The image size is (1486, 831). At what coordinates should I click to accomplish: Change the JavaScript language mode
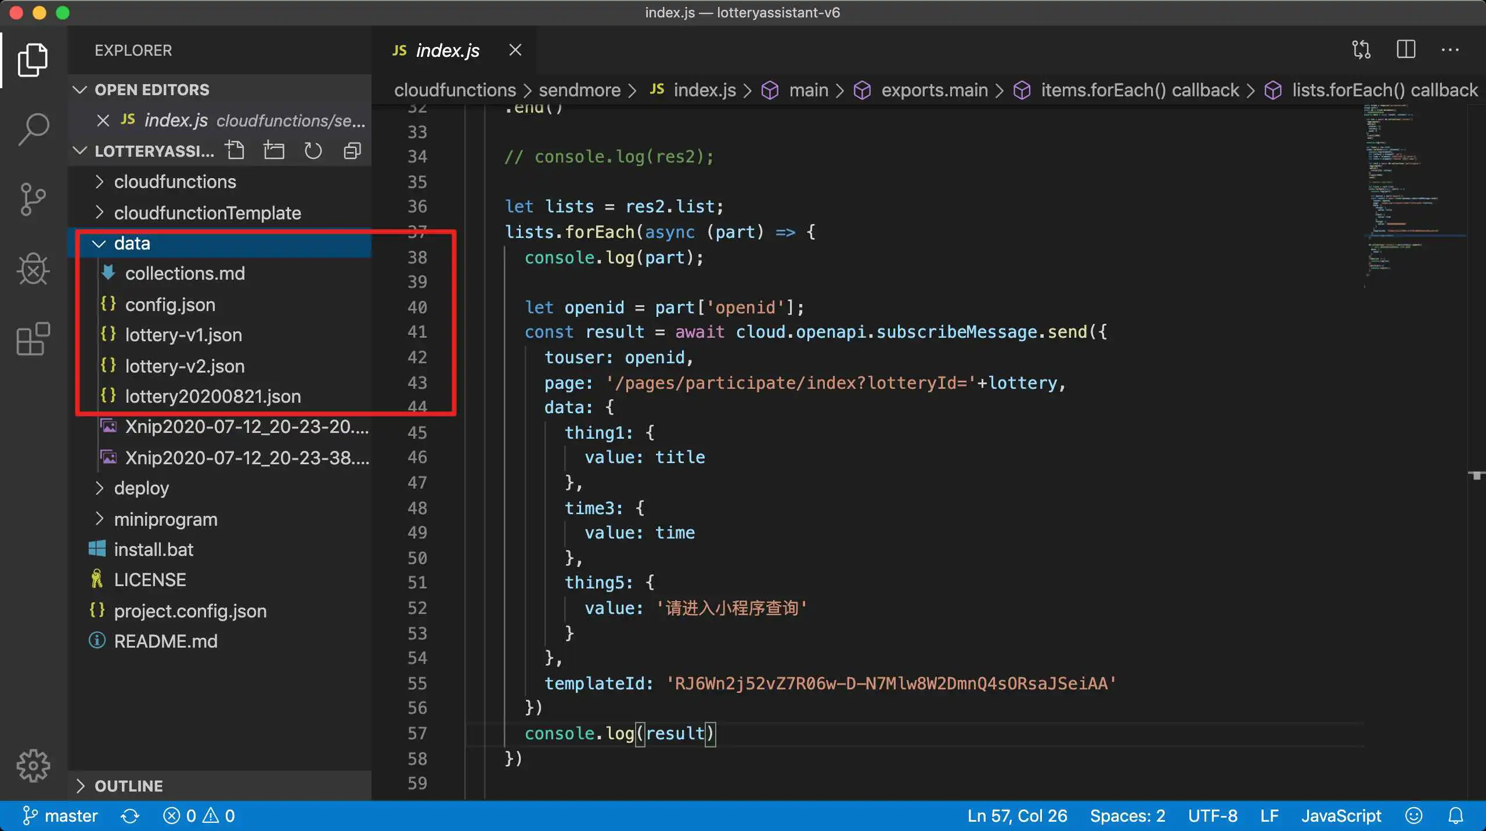point(1340,816)
